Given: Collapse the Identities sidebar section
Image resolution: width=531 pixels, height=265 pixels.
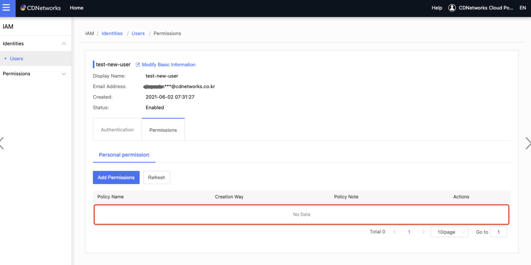Looking at the screenshot, I should (x=64, y=44).
